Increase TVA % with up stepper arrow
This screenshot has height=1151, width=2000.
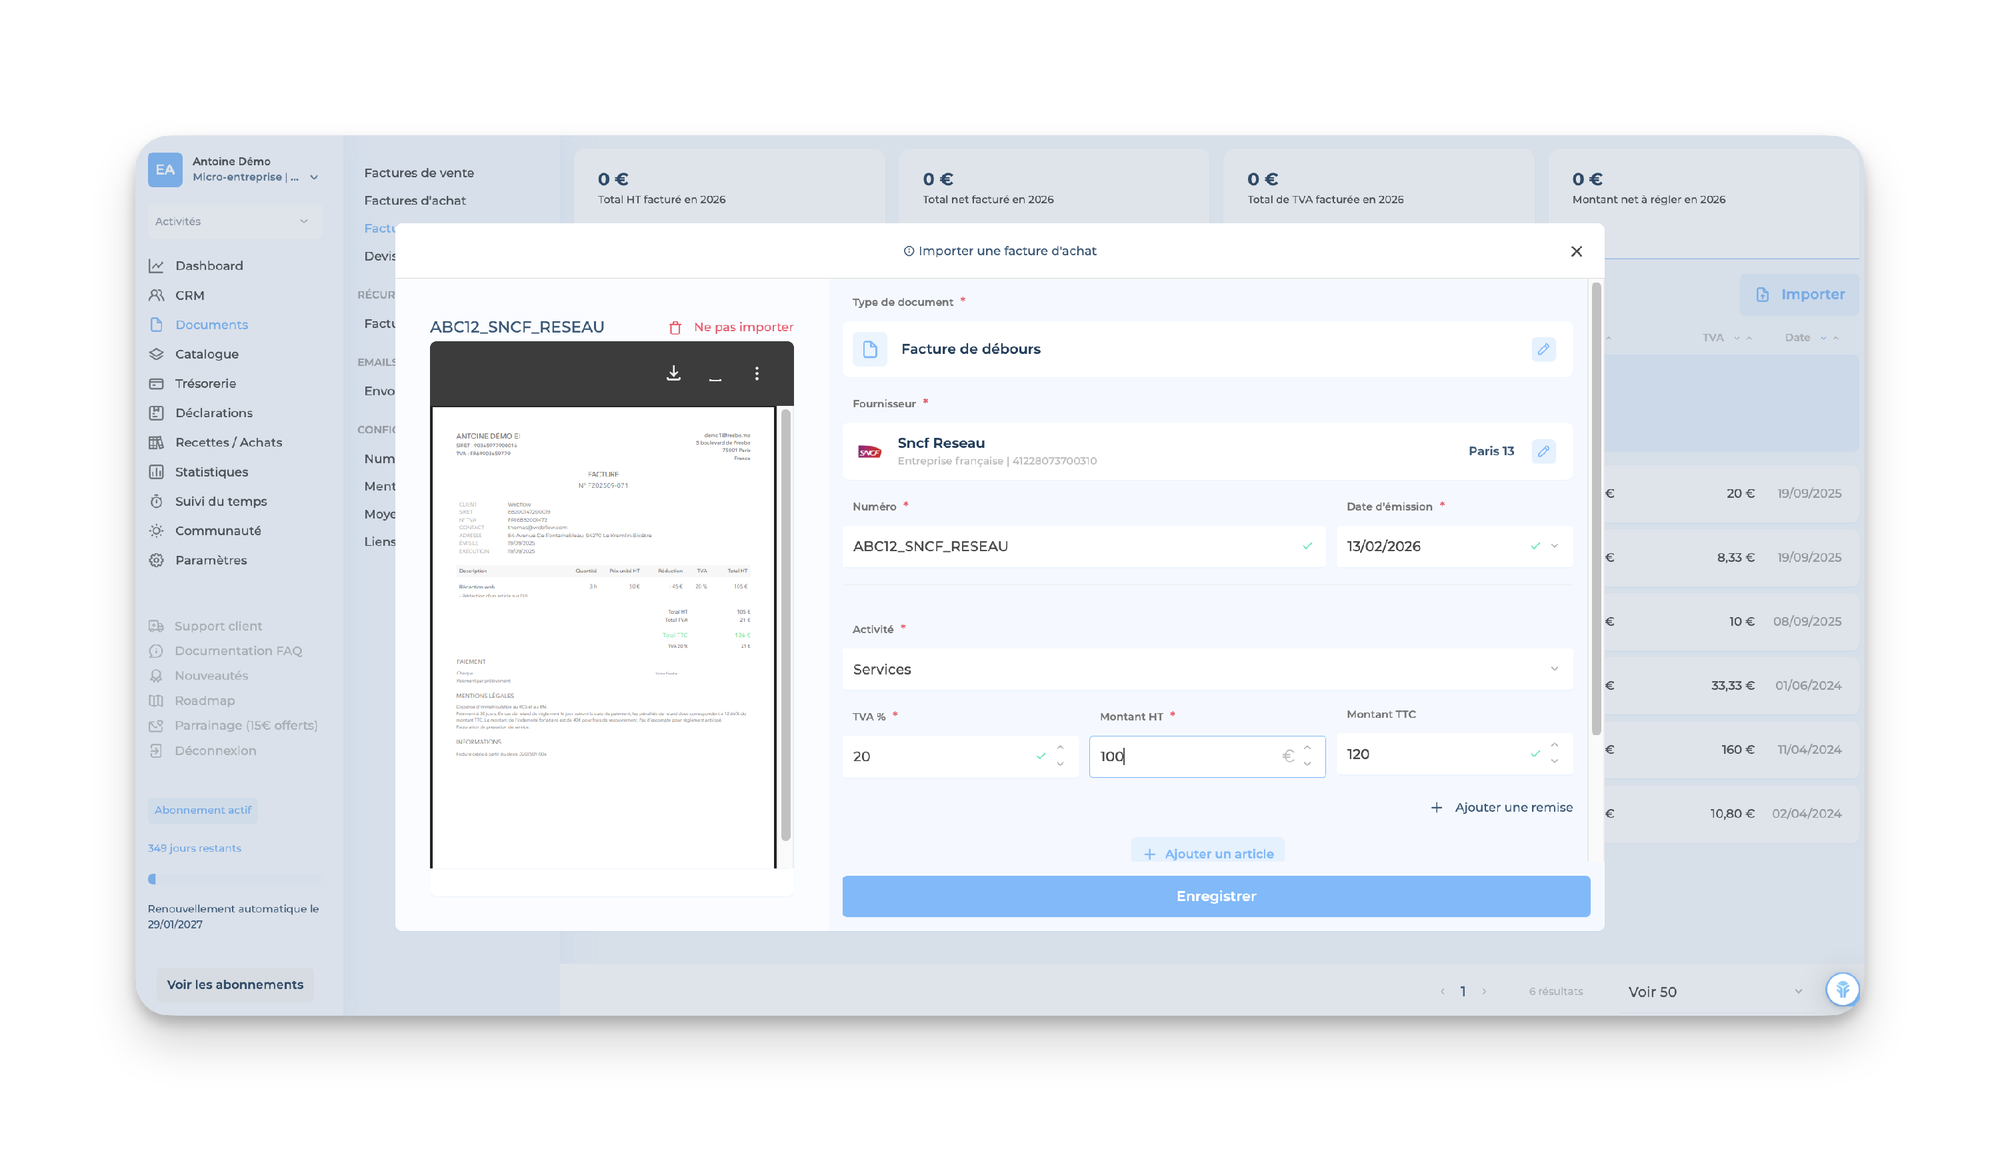point(1060,748)
